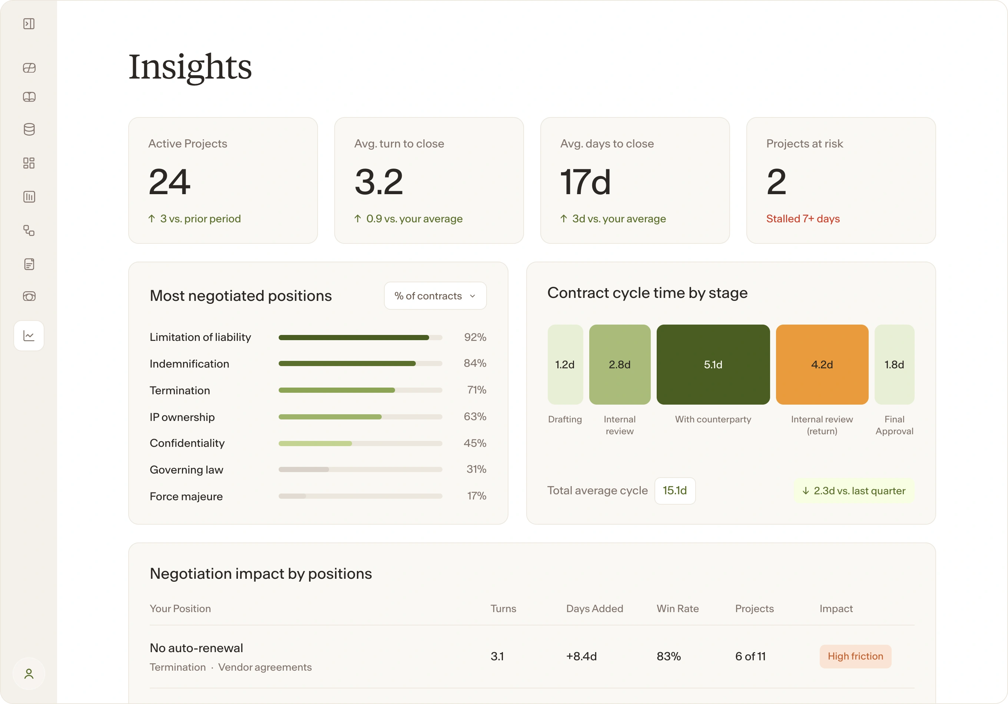The width and height of the screenshot is (1008, 704).
Task: Select the 5.1d With counterparty stage block
Action: click(713, 364)
